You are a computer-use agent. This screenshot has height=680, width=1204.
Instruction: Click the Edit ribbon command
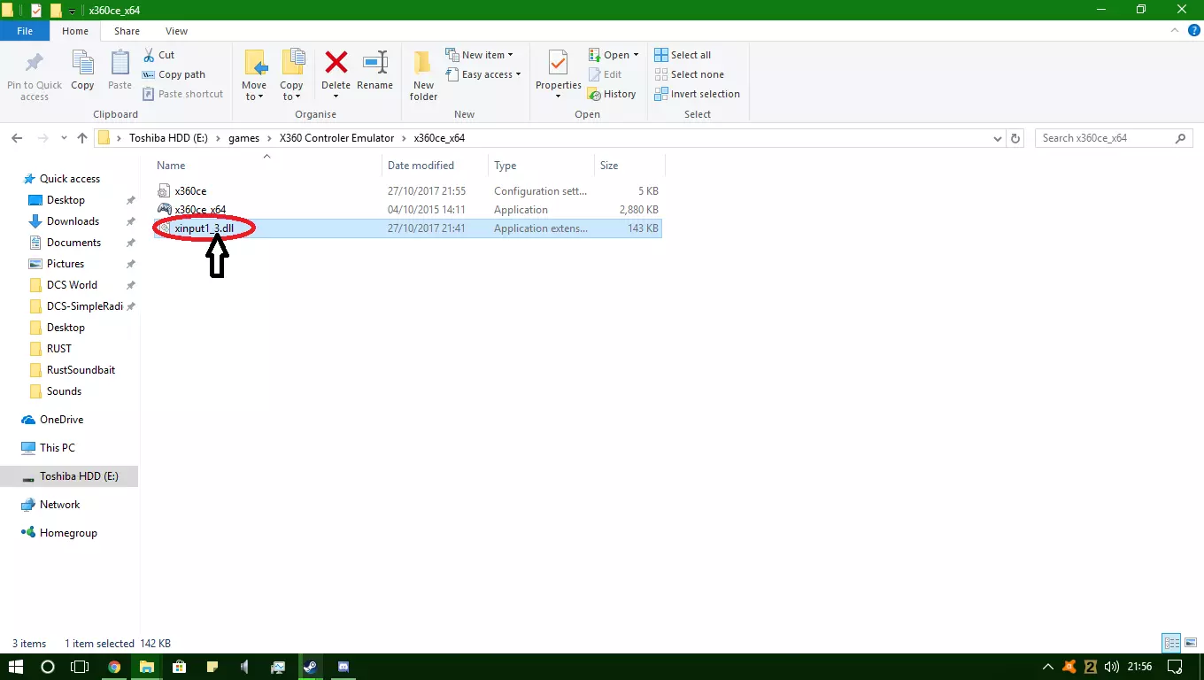tap(605, 74)
